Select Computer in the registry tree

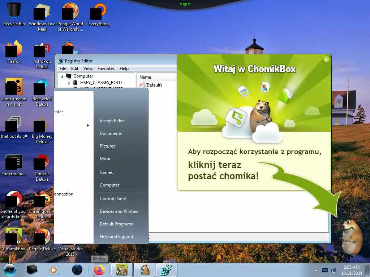click(x=83, y=76)
